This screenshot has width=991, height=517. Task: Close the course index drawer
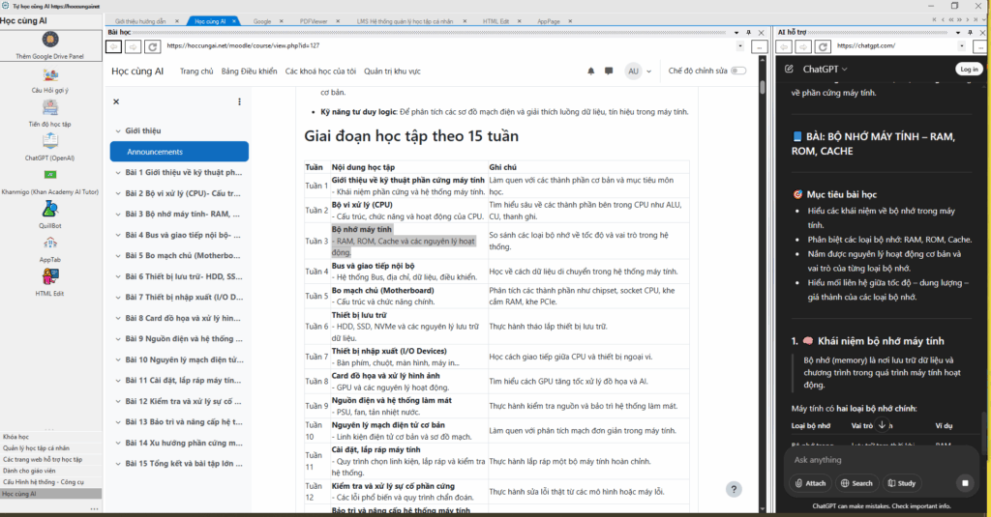point(116,101)
